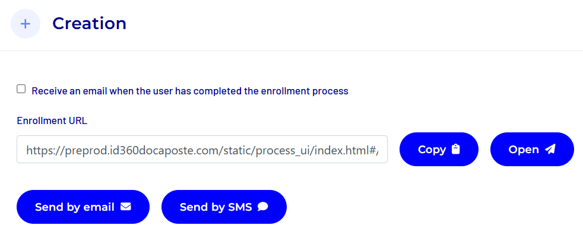Copy the enrollment URL to clipboard

click(439, 150)
